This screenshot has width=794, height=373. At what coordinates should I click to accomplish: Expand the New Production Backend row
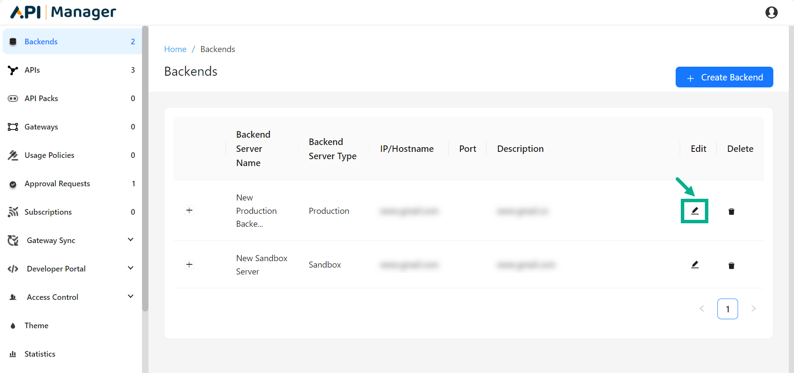[x=189, y=210]
